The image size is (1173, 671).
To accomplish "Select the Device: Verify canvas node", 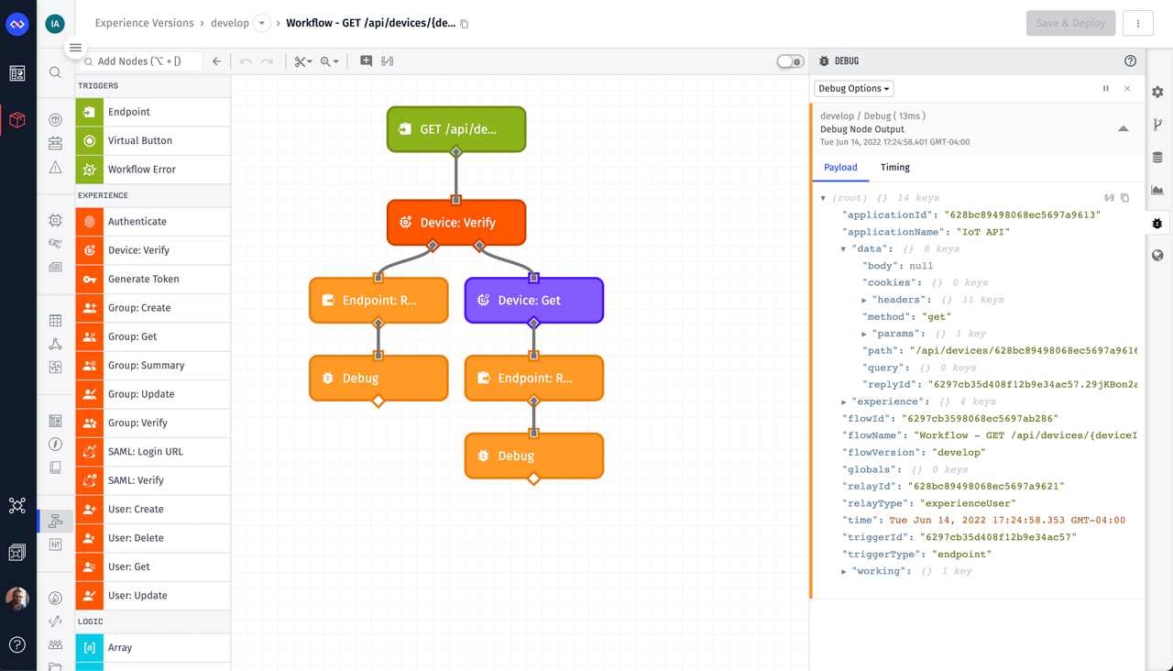I will click(456, 223).
